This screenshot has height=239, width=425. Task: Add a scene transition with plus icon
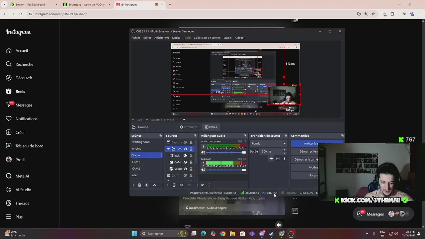coord(271,158)
